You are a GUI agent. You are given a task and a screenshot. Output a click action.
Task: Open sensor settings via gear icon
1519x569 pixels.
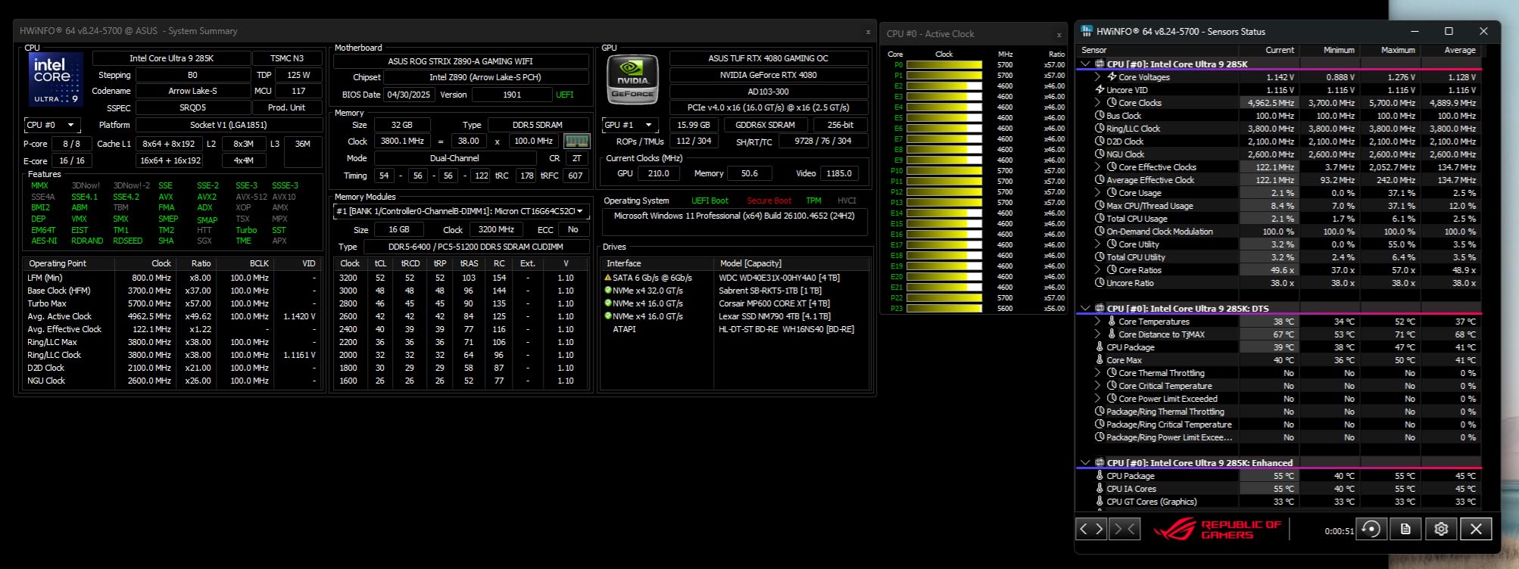coord(1440,529)
